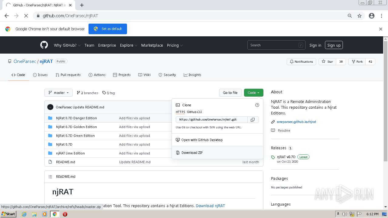Open new browser tab plus button
The width and height of the screenshot is (388, 218).
coord(82,5)
